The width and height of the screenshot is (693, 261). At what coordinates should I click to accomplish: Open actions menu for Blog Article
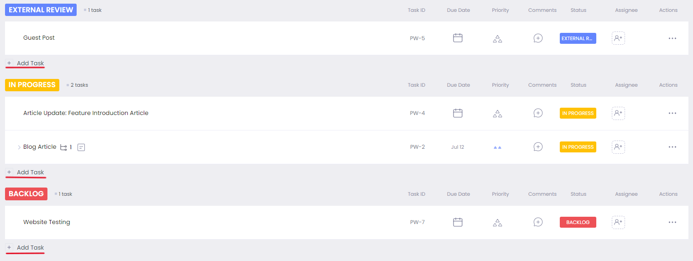coord(672,147)
